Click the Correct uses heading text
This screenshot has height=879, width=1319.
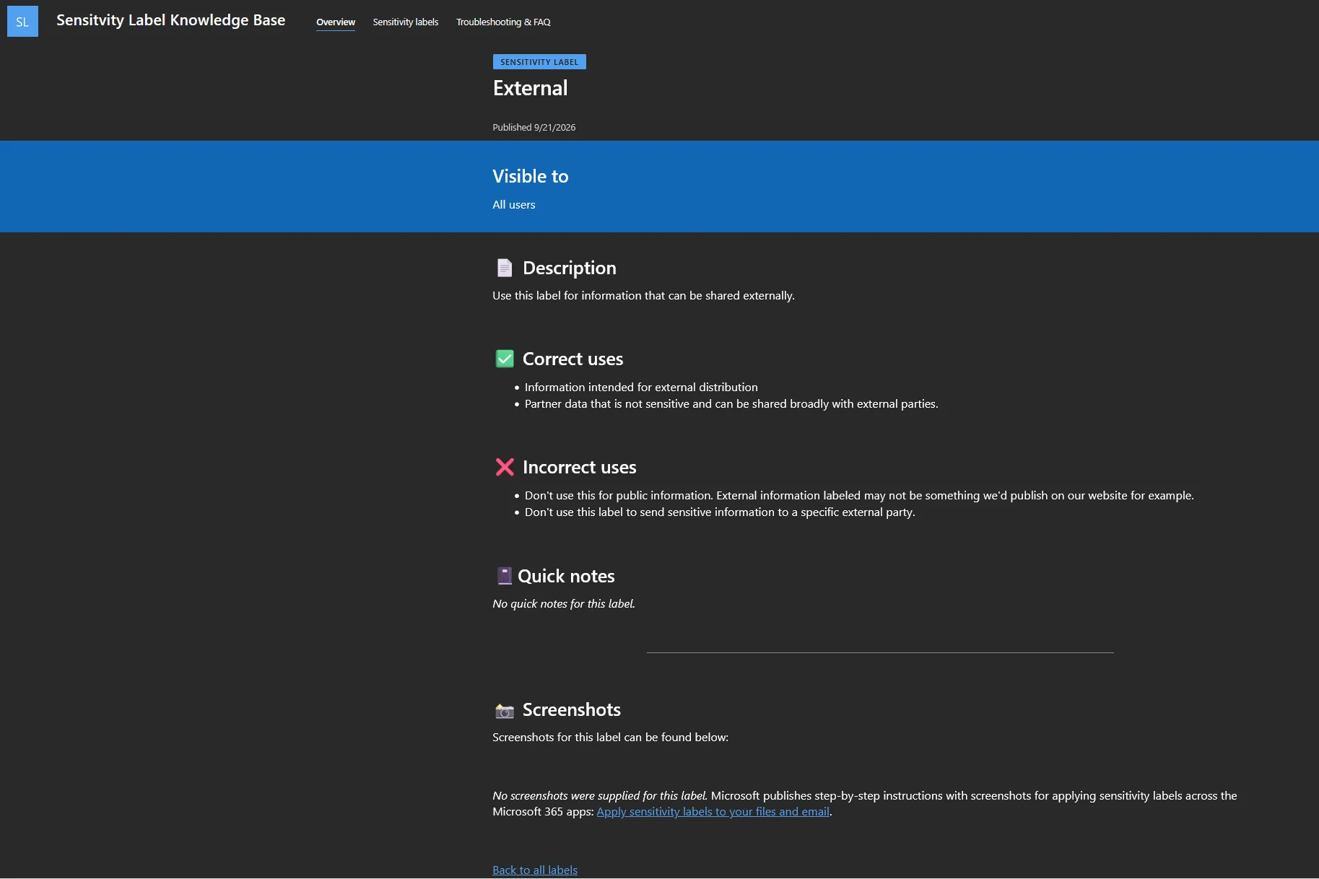[x=573, y=359]
